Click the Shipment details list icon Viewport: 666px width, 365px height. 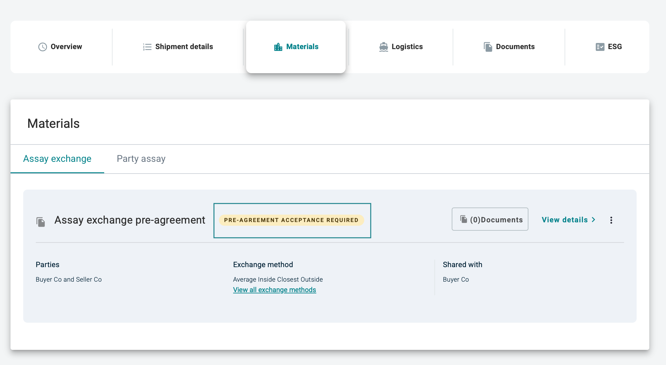click(x=147, y=47)
